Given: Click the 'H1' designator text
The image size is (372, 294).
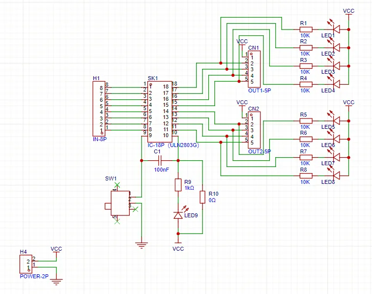Looking at the screenshot, I should point(96,78).
